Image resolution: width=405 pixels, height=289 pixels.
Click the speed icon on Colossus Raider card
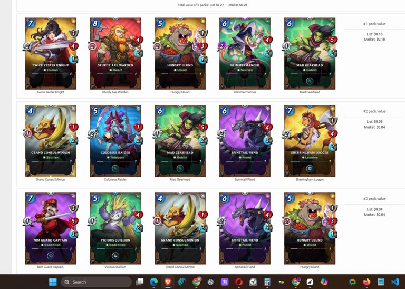138,140
